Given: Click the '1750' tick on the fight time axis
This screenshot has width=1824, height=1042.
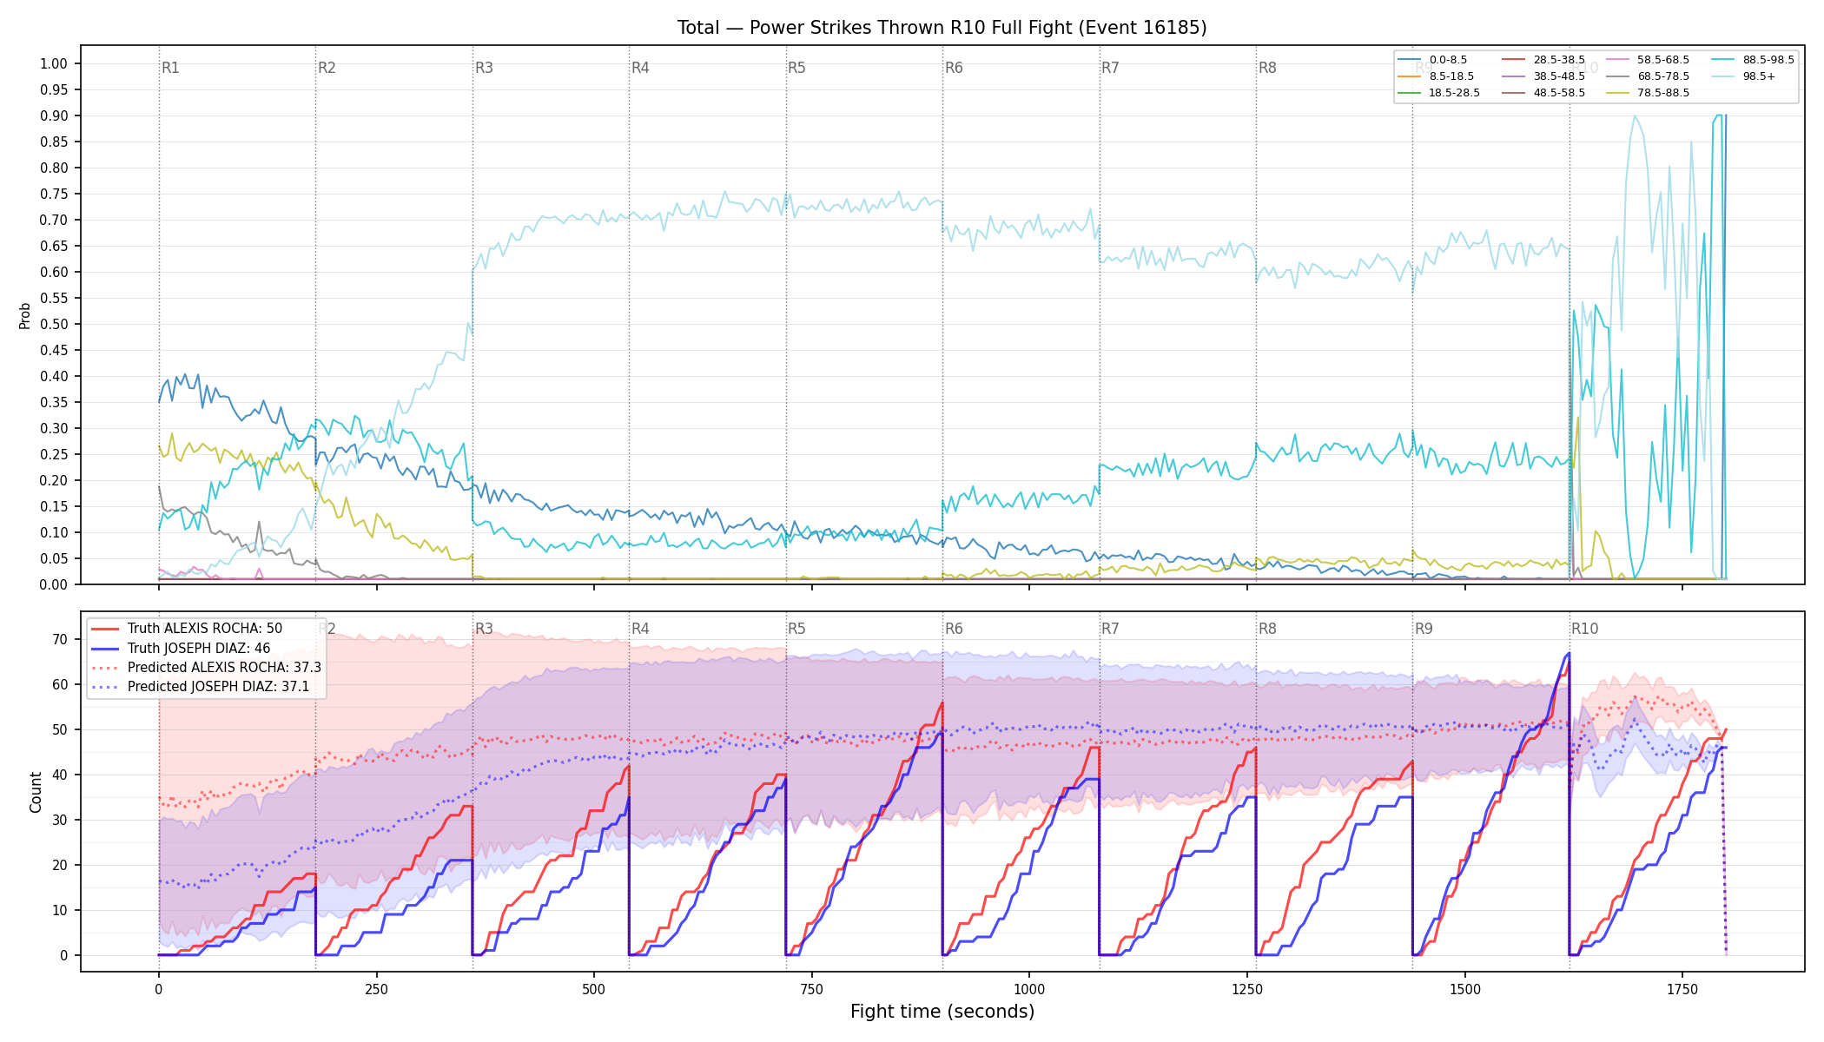Looking at the screenshot, I should coord(1682,989).
